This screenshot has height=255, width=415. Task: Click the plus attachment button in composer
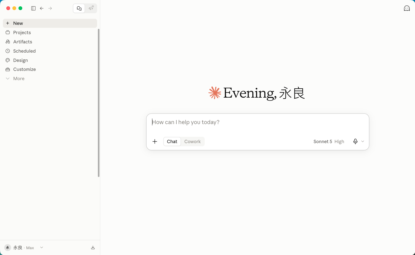point(155,142)
